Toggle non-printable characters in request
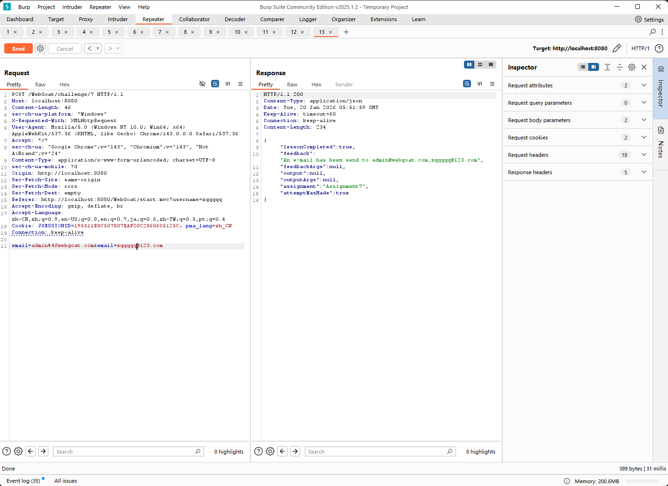Image resolution: width=668 pixels, height=486 pixels. click(228, 84)
